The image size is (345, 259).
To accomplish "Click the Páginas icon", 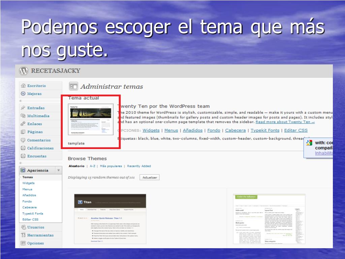I will pyautogui.click(x=23, y=132).
